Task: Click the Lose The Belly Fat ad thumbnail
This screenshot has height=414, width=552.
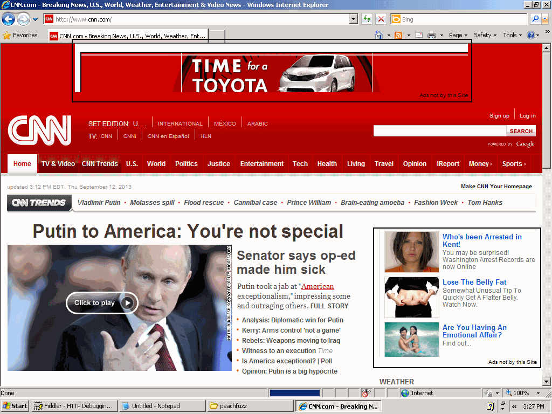Action: (411, 297)
